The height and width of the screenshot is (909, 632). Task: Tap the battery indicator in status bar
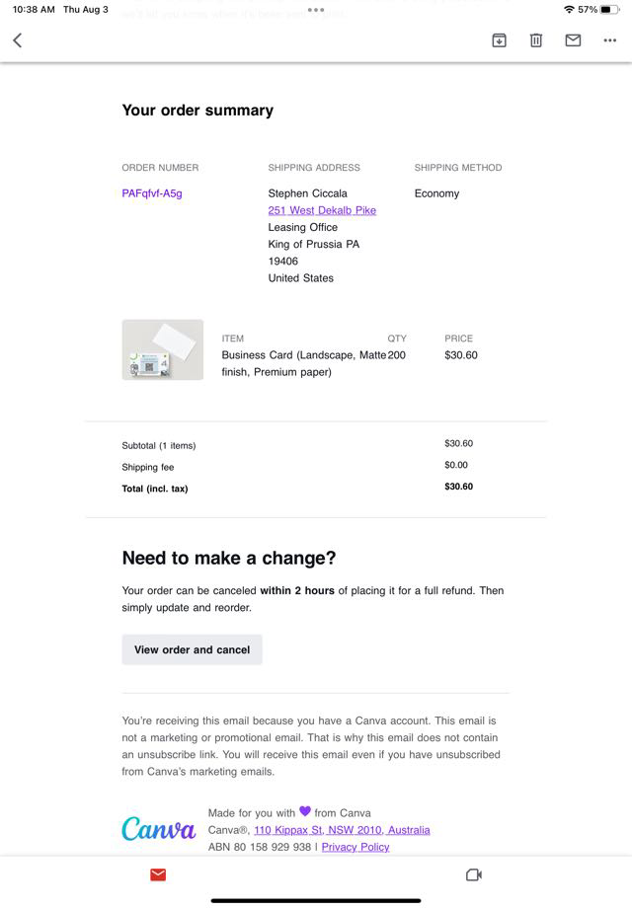[x=607, y=10]
